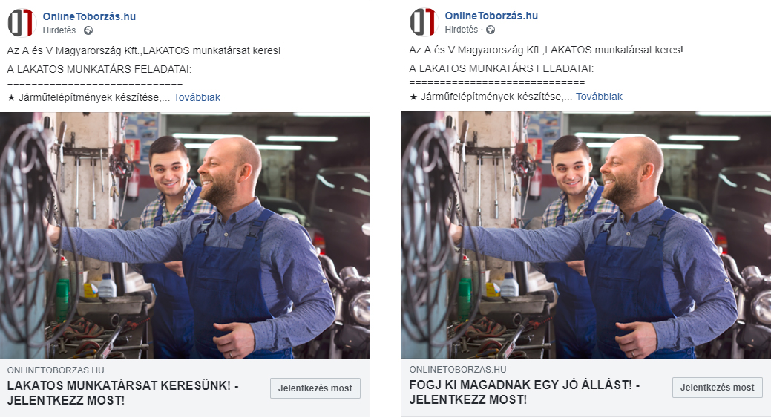Viewport: 771px width, 418px height.
Task: Open the mechanics photo in right ad
Action: (586, 235)
